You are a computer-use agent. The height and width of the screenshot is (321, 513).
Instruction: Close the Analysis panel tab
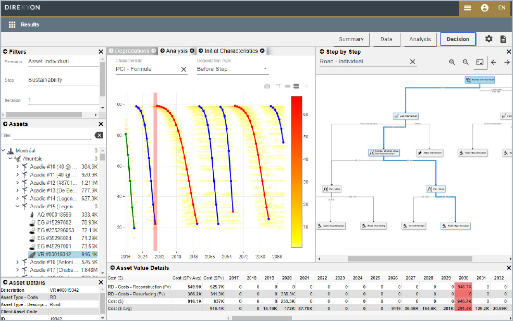(x=192, y=51)
